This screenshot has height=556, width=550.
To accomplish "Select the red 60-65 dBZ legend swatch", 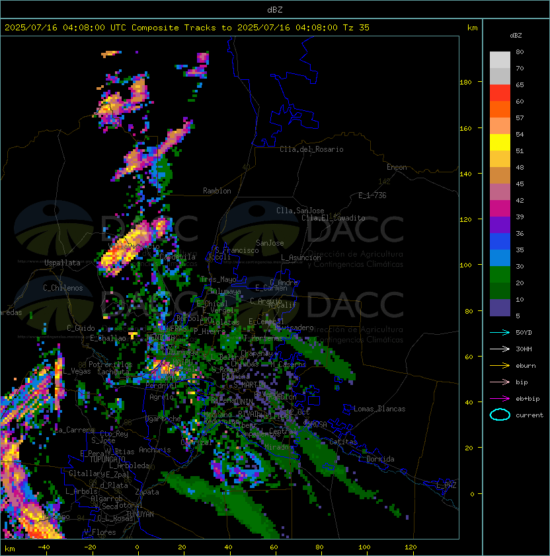I will (500, 93).
